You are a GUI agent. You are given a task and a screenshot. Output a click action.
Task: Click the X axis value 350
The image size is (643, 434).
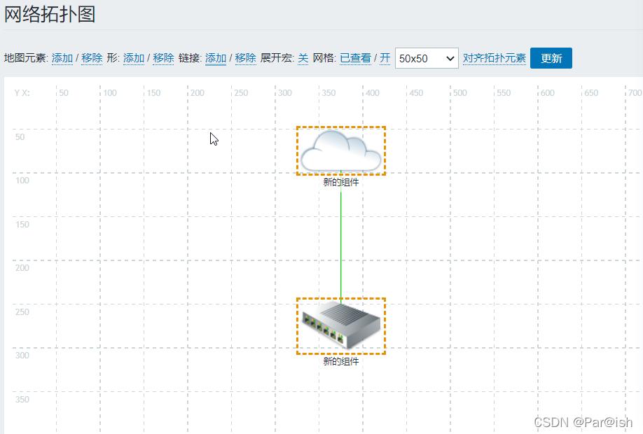point(329,93)
